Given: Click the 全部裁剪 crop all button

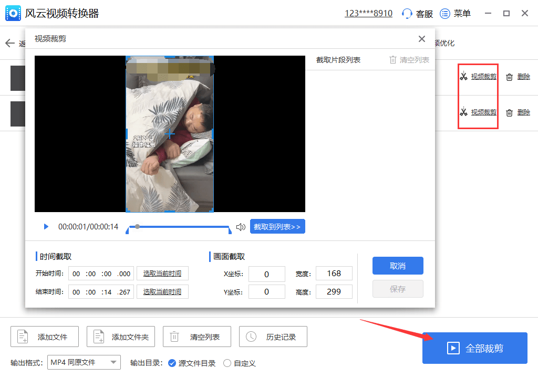Looking at the screenshot, I should click(x=474, y=348).
